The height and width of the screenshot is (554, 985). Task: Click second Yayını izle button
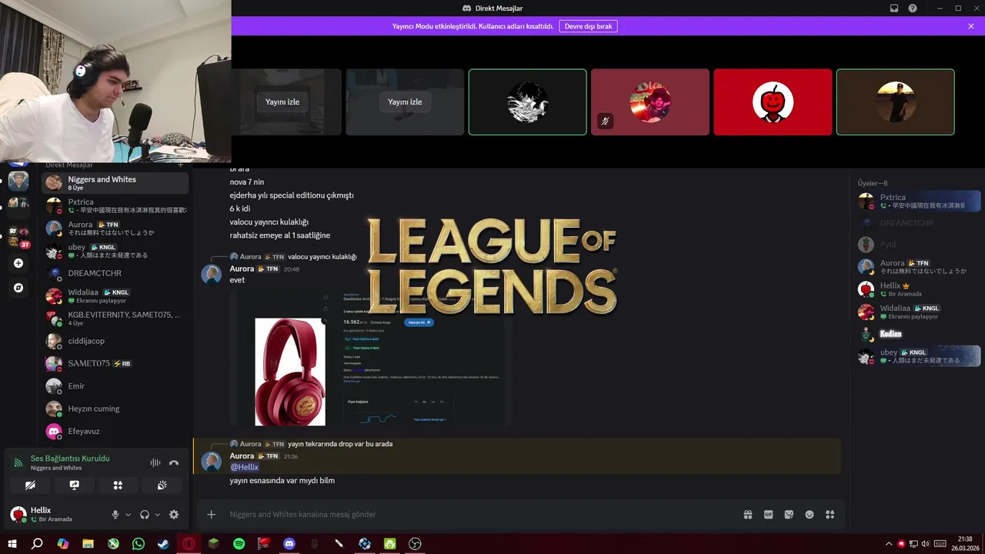(x=405, y=102)
